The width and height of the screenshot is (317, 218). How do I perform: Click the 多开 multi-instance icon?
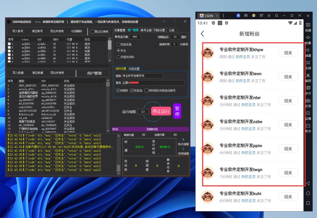click(308, 88)
